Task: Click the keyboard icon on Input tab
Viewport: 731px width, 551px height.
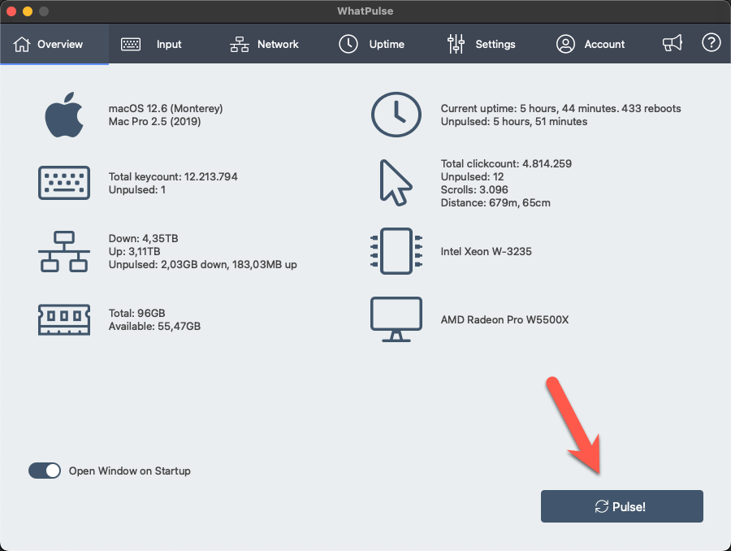Action: [x=131, y=45]
